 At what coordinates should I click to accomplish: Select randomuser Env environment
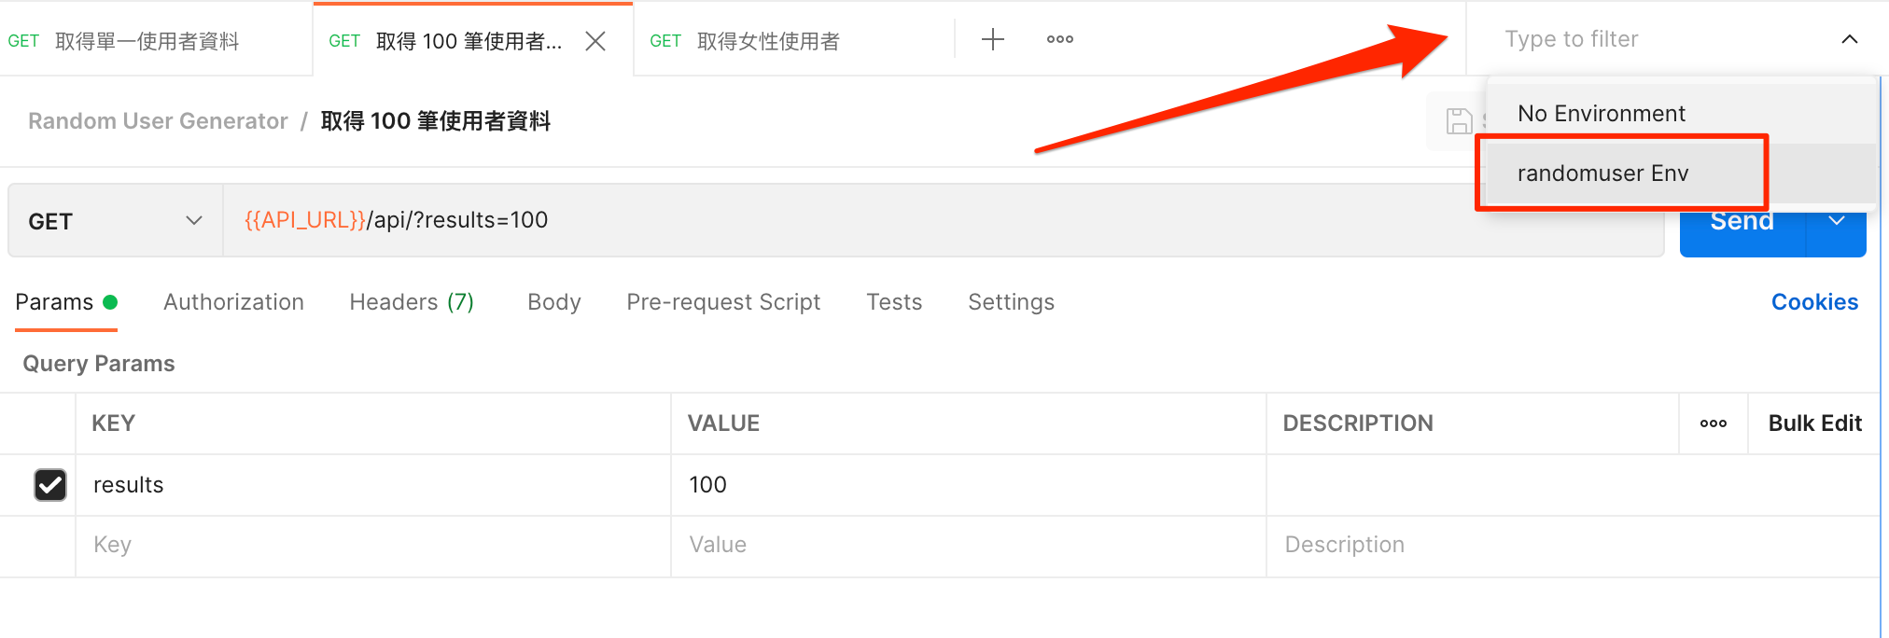point(1602,173)
